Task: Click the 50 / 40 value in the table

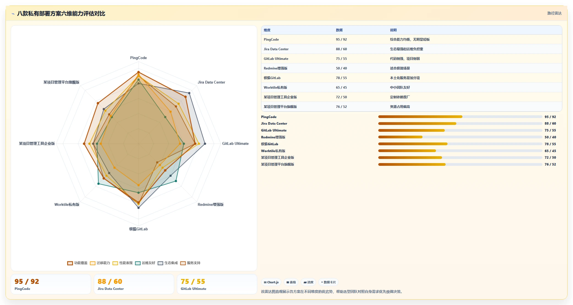Action: [x=341, y=68]
